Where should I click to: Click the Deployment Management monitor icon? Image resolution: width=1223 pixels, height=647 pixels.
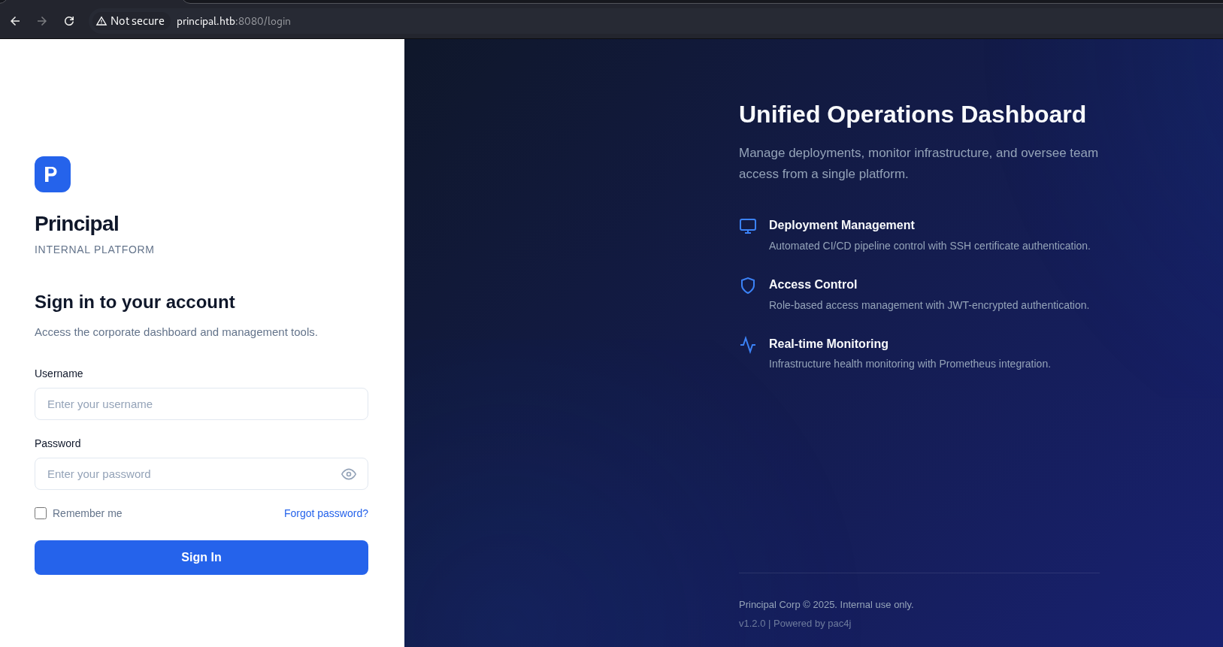click(x=747, y=226)
